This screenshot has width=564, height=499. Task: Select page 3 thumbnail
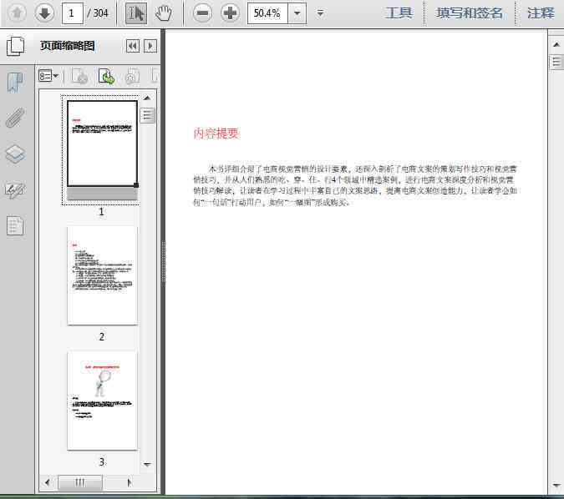[x=102, y=401]
